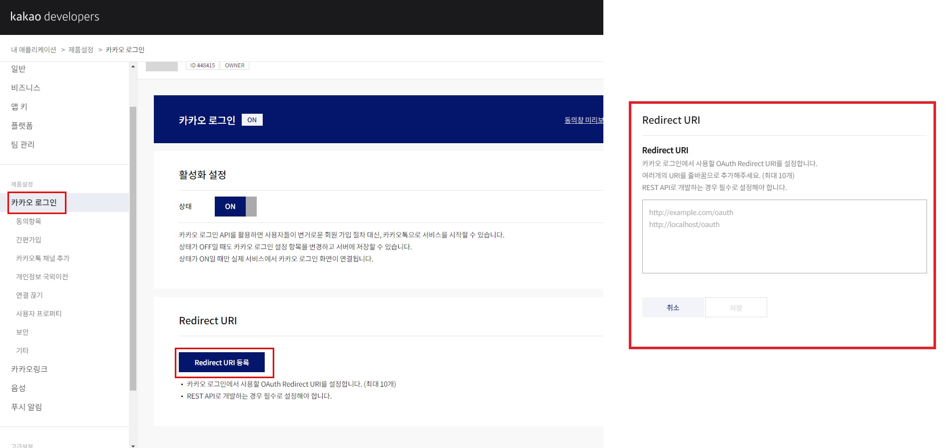Click 카카오 로그인 breadcrumb item
The width and height of the screenshot is (951, 448).
[x=125, y=50]
